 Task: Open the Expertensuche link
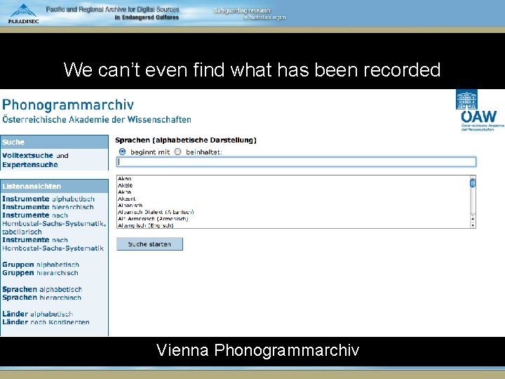tap(30, 165)
